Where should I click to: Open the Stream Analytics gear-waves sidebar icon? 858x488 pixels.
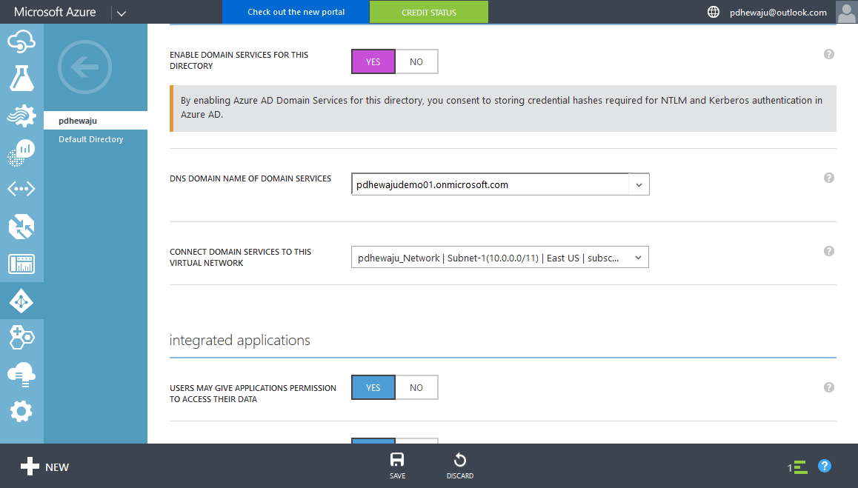21,116
